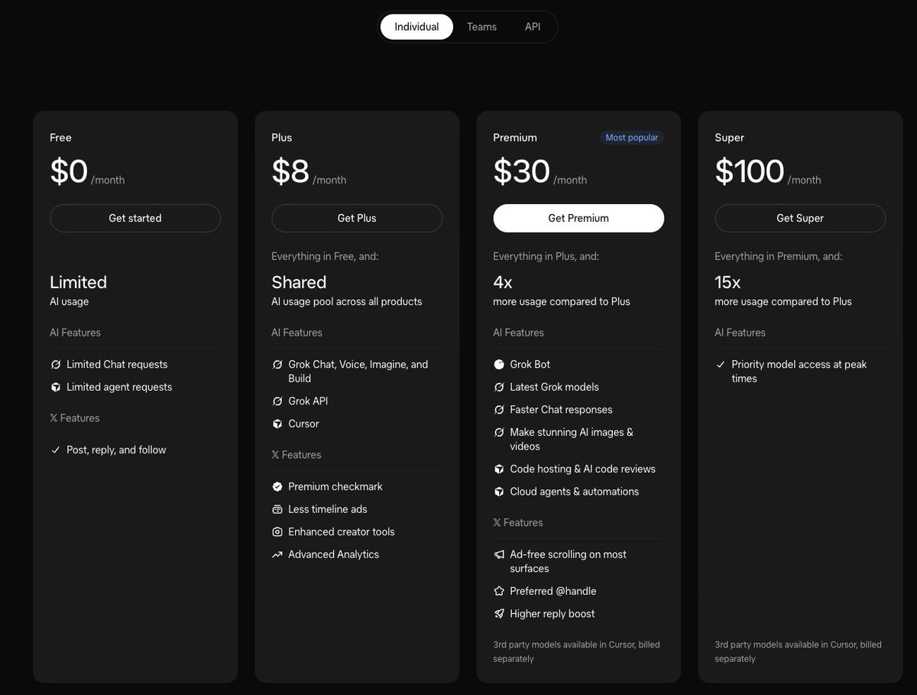Click X logo in Plus plan's X Features heading
917x695 pixels.
[275, 455]
